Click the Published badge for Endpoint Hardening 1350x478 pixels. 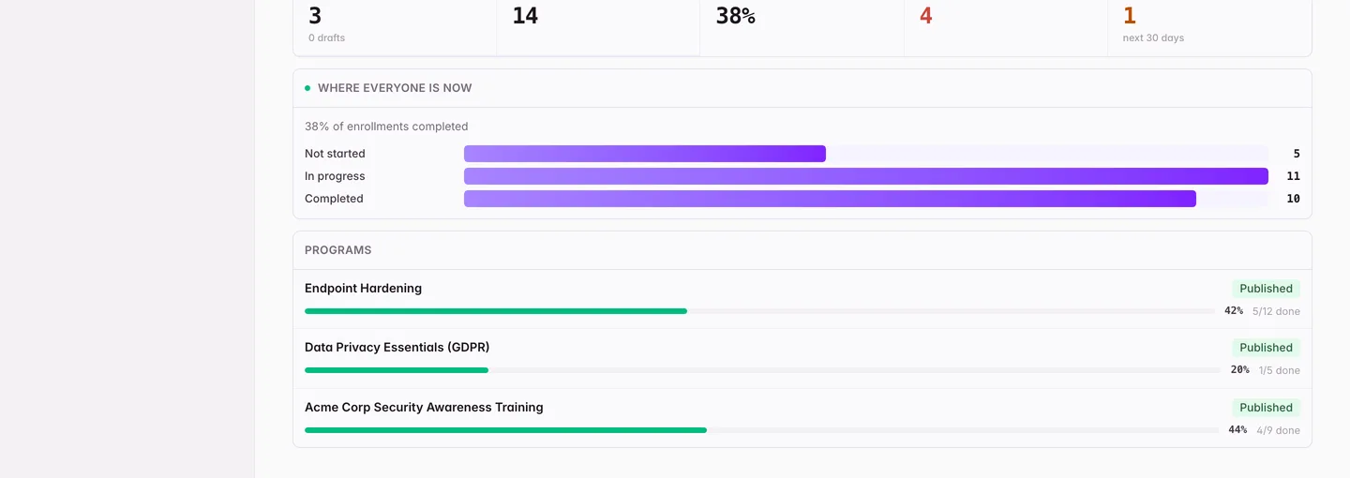pyautogui.click(x=1266, y=289)
